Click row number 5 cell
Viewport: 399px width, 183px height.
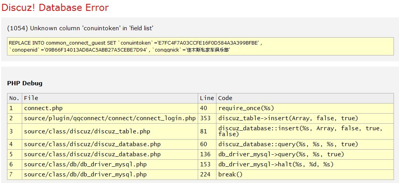(x=14, y=154)
